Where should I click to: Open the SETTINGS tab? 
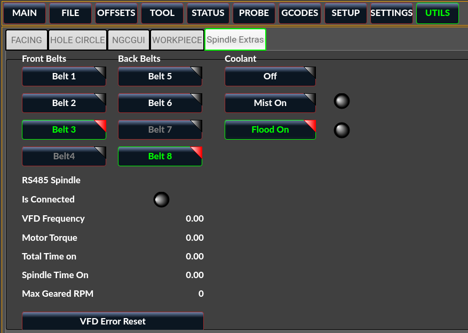point(392,13)
